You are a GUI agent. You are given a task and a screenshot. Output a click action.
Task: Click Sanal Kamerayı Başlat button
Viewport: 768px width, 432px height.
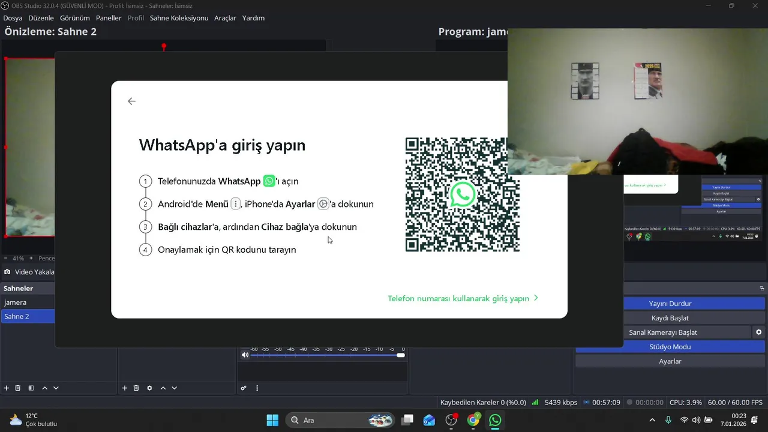tap(663, 332)
